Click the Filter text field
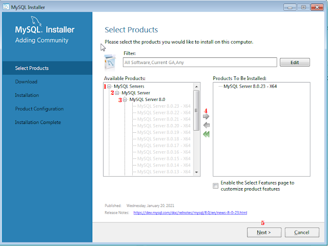328x246 pixels. (x=200, y=63)
